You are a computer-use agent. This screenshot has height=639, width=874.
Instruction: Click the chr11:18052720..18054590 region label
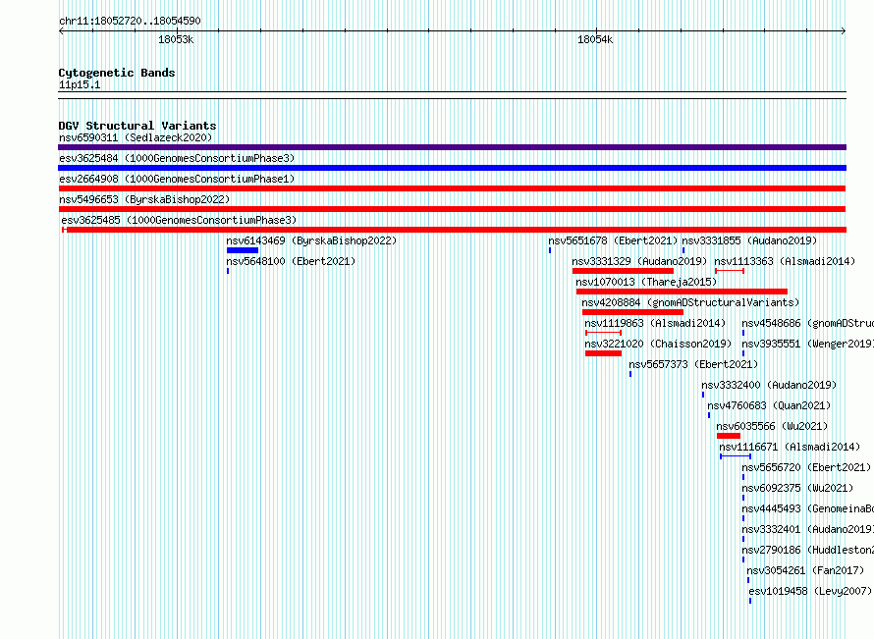pos(130,21)
